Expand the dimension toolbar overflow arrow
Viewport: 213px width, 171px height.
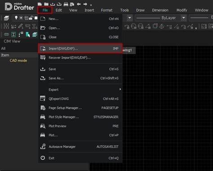[196, 28]
